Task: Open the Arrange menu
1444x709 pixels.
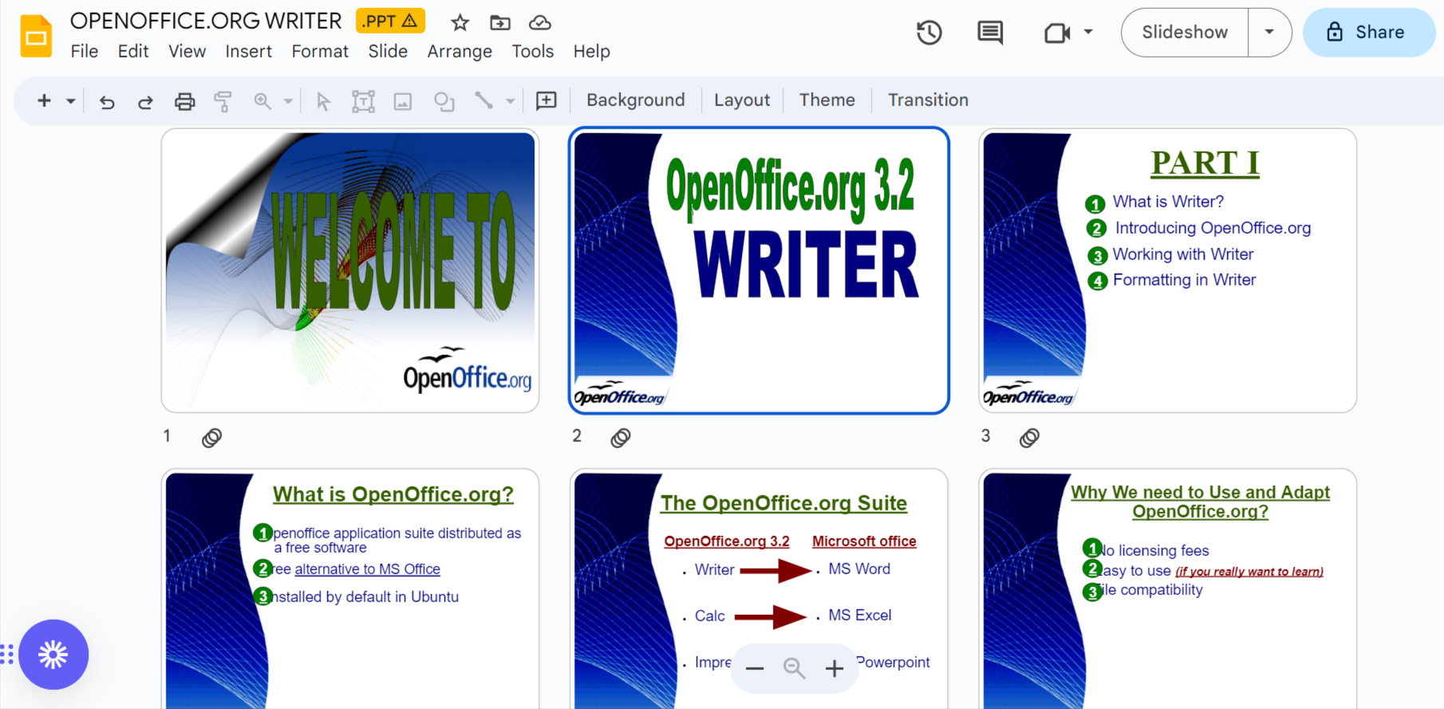Action: pos(460,52)
